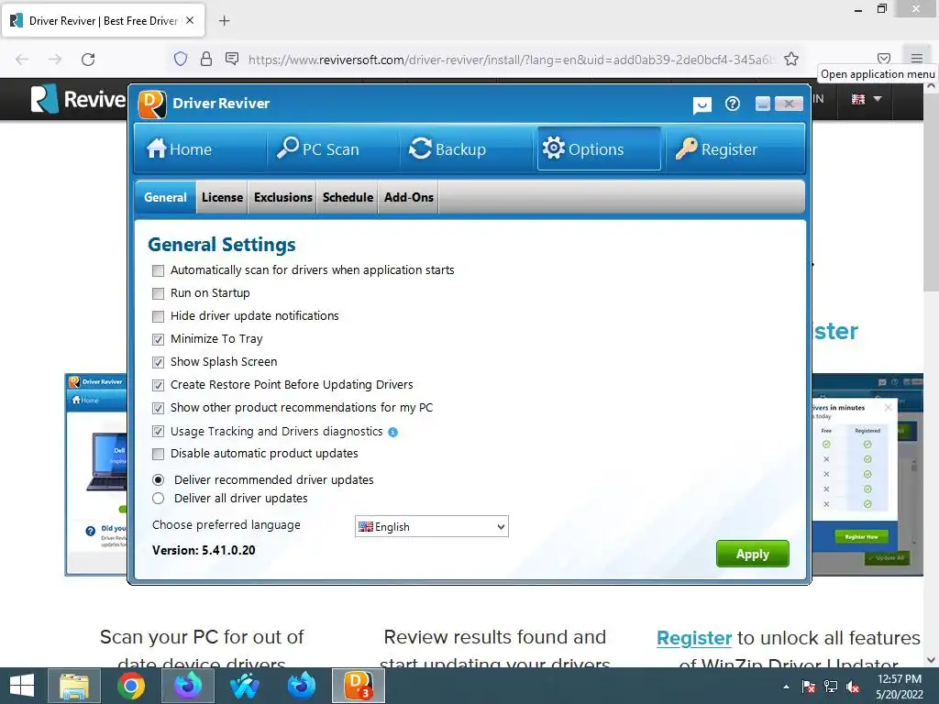Click the network tray icon
Screen dimensions: 939x704
point(831,687)
